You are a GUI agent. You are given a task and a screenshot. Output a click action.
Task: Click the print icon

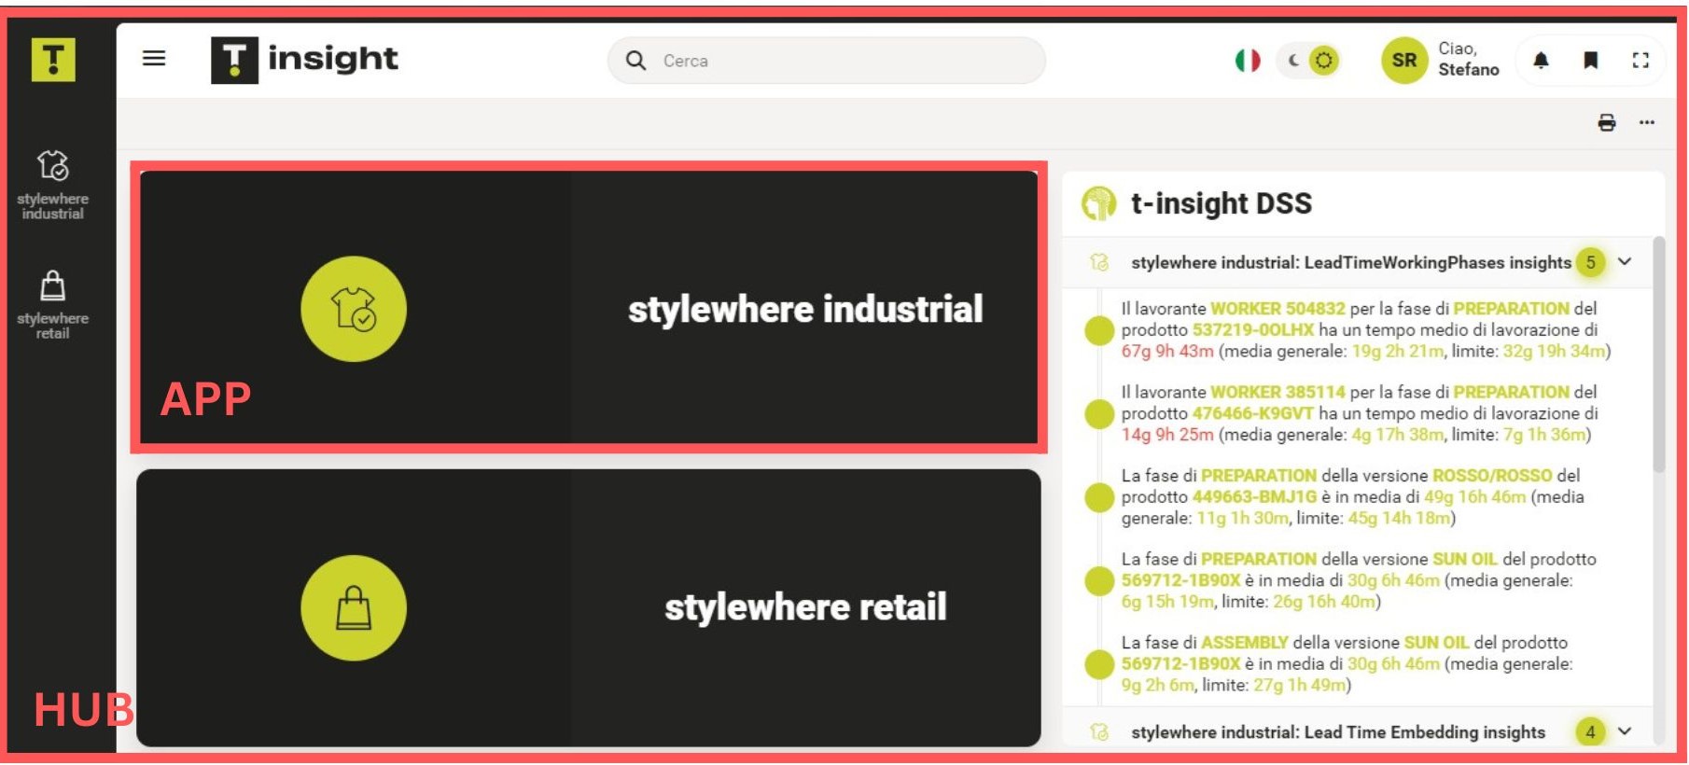click(1607, 122)
